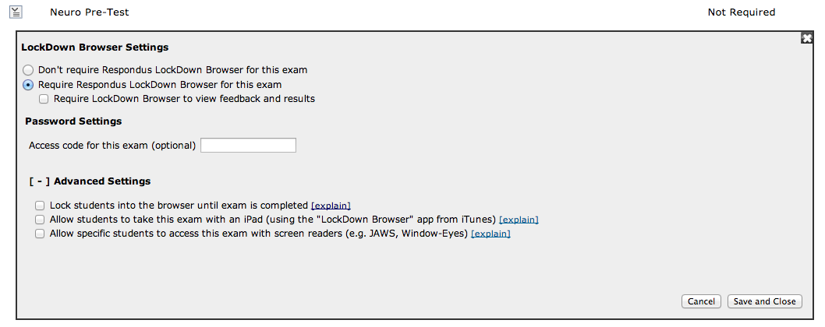The height and width of the screenshot is (327, 825).
Task: Click the Password Settings heading
Action: pos(73,121)
